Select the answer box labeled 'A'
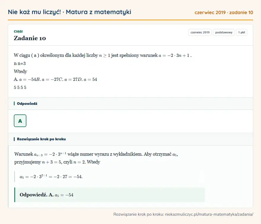The image size is (261, 224). coord(20,121)
